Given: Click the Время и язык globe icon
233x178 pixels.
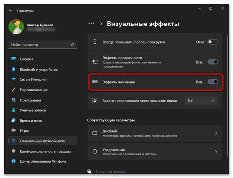Looking at the screenshot, I should point(14,120).
